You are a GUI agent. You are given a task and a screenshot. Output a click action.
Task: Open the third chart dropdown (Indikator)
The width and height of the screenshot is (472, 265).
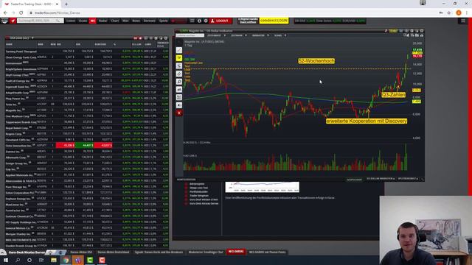260,35
